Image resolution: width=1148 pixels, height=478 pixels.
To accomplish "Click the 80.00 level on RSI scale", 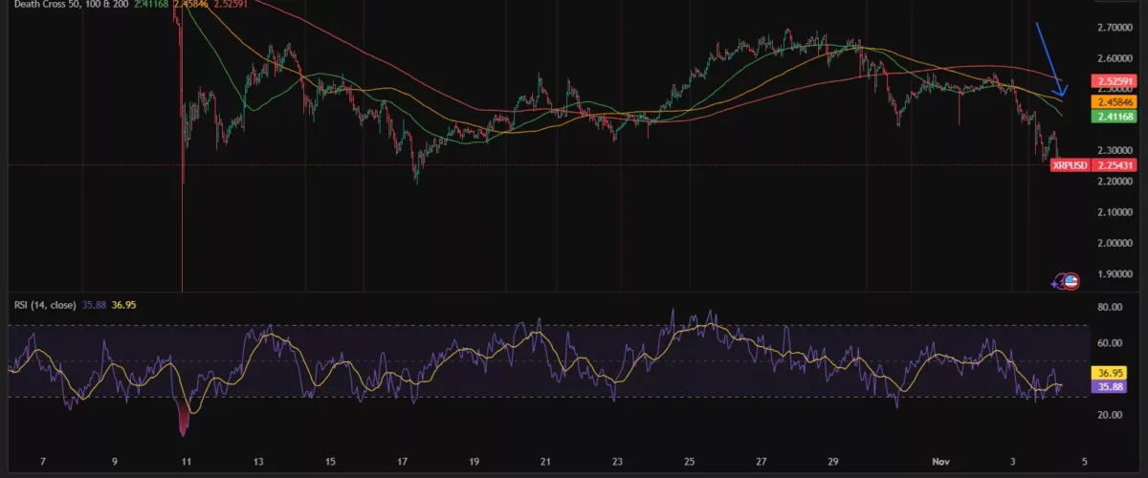I will 1110,308.
